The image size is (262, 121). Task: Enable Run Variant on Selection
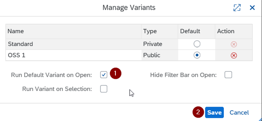click(x=104, y=89)
